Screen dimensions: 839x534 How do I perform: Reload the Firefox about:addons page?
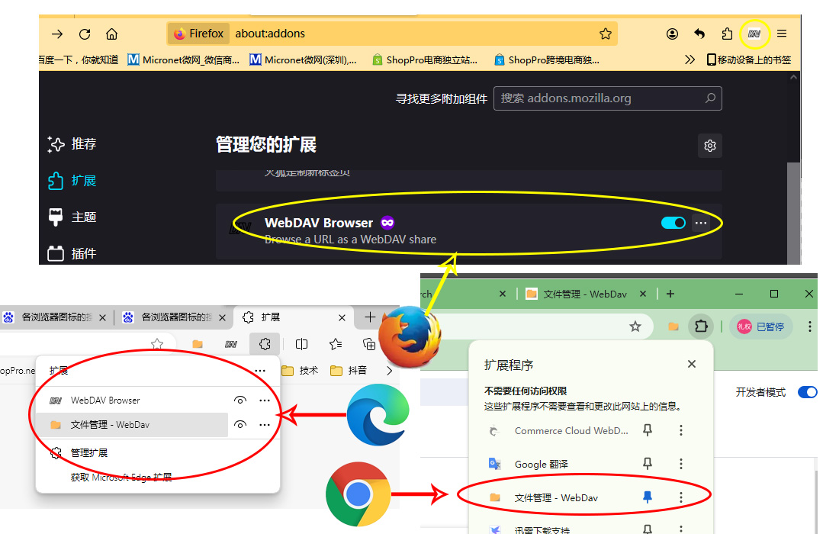tap(85, 34)
